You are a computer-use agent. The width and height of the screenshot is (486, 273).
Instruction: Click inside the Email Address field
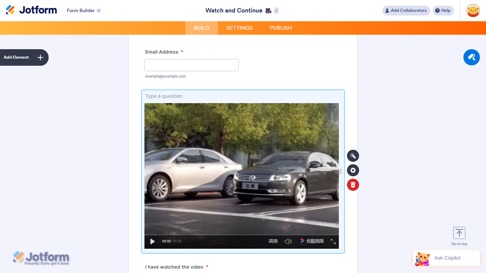tap(191, 65)
